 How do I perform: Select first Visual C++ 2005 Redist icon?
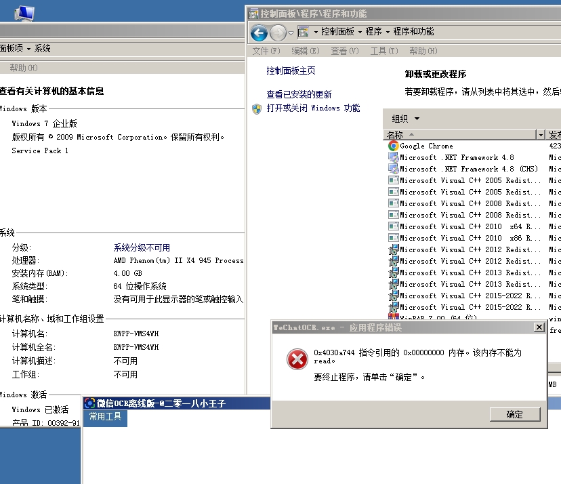click(393, 180)
